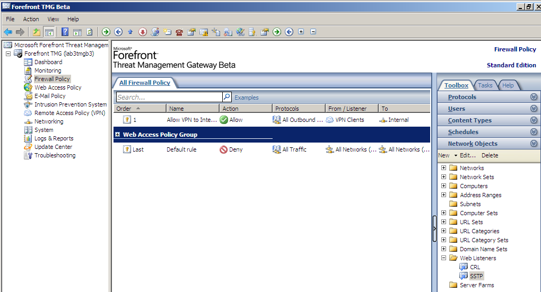This screenshot has width=541, height=292.
Task: Click the Delete button in toolbox
Action: [490, 155]
